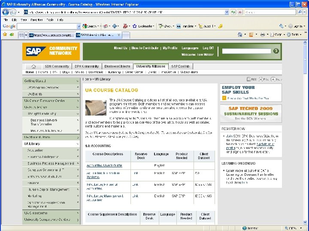The width and height of the screenshot is (309, 231).
Task: Open the address bar history dropdown
Action: [x=227, y=12]
